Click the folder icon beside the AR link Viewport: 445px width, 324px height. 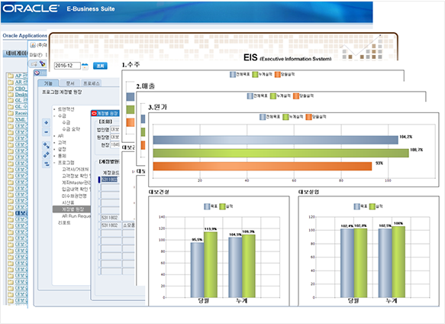click(x=11, y=82)
